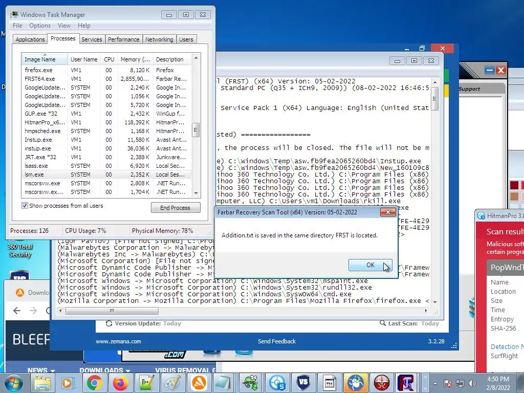Sort processes by User Name column
Image resolution: width=524 pixels, height=393 pixels.
click(84, 59)
